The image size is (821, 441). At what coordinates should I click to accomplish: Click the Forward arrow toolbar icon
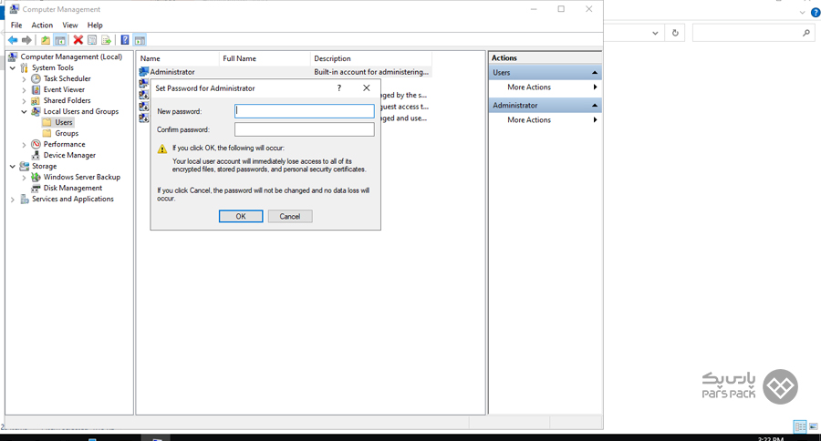click(26, 40)
